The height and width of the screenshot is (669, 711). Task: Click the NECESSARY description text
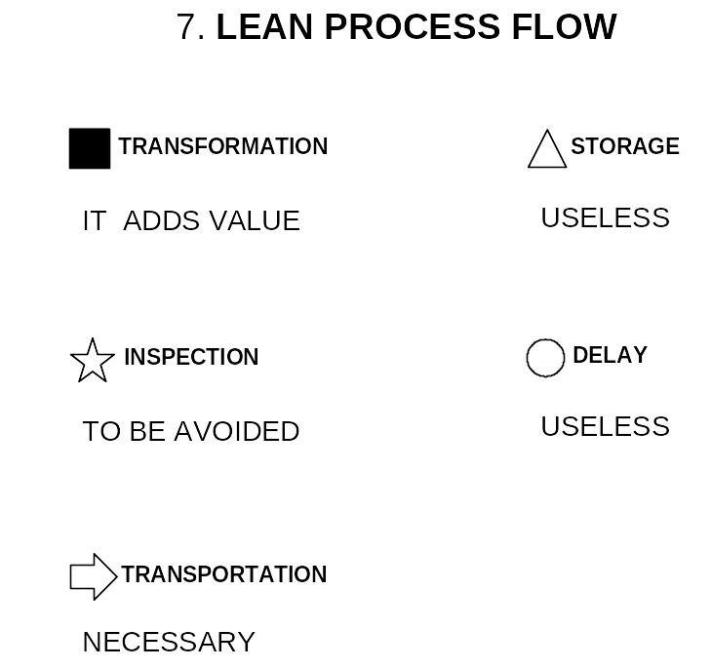tap(169, 643)
